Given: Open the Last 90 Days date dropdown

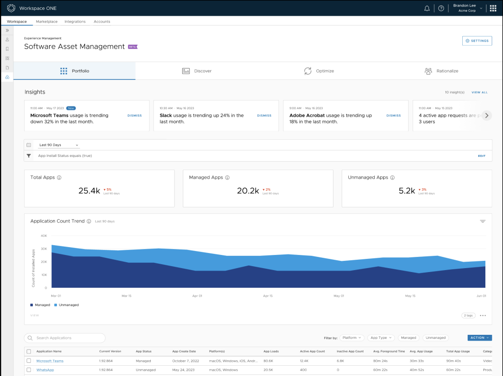Looking at the screenshot, I should pyautogui.click(x=58, y=145).
